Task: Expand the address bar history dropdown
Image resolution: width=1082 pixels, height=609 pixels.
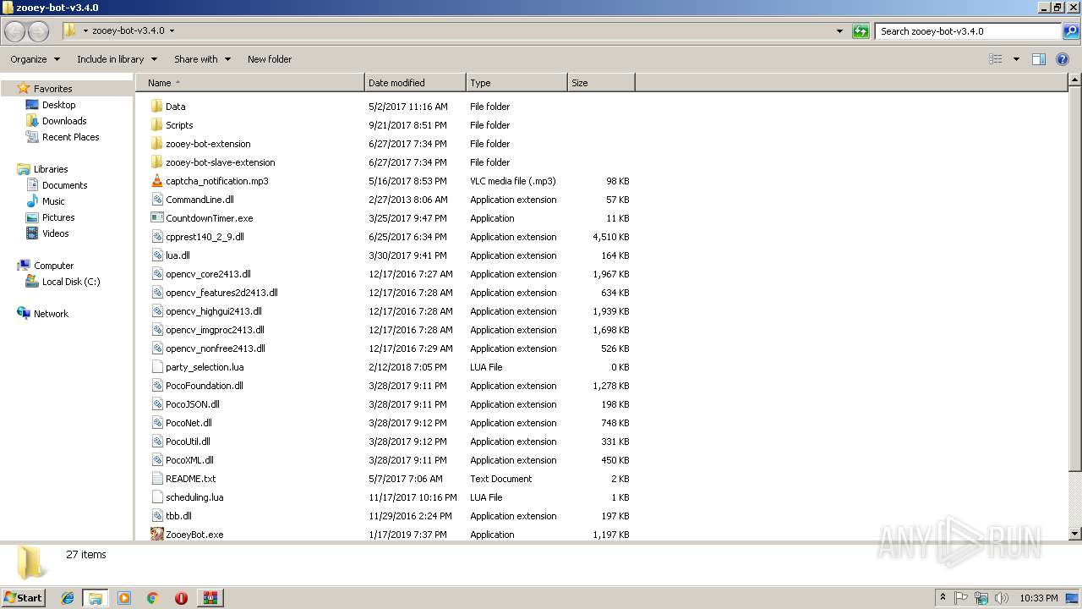Action: tap(839, 31)
